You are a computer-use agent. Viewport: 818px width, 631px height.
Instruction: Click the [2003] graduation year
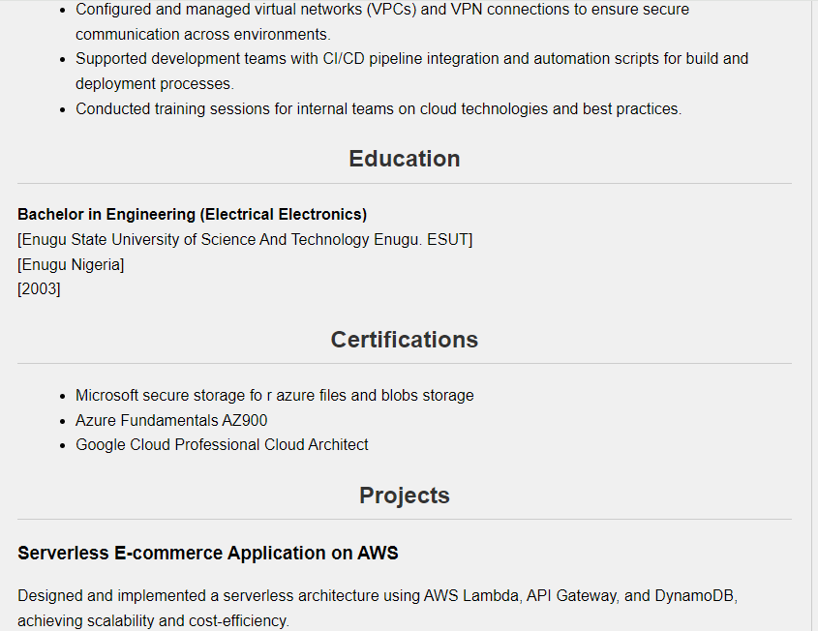[39, 289]
